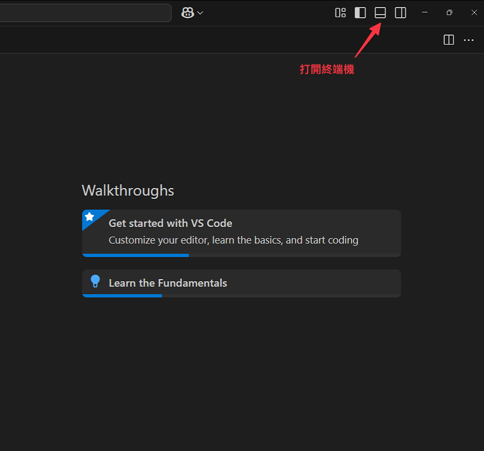Open the Customize Layout icon
Viewport: 484px width, 451px height.
click(340, 13)
